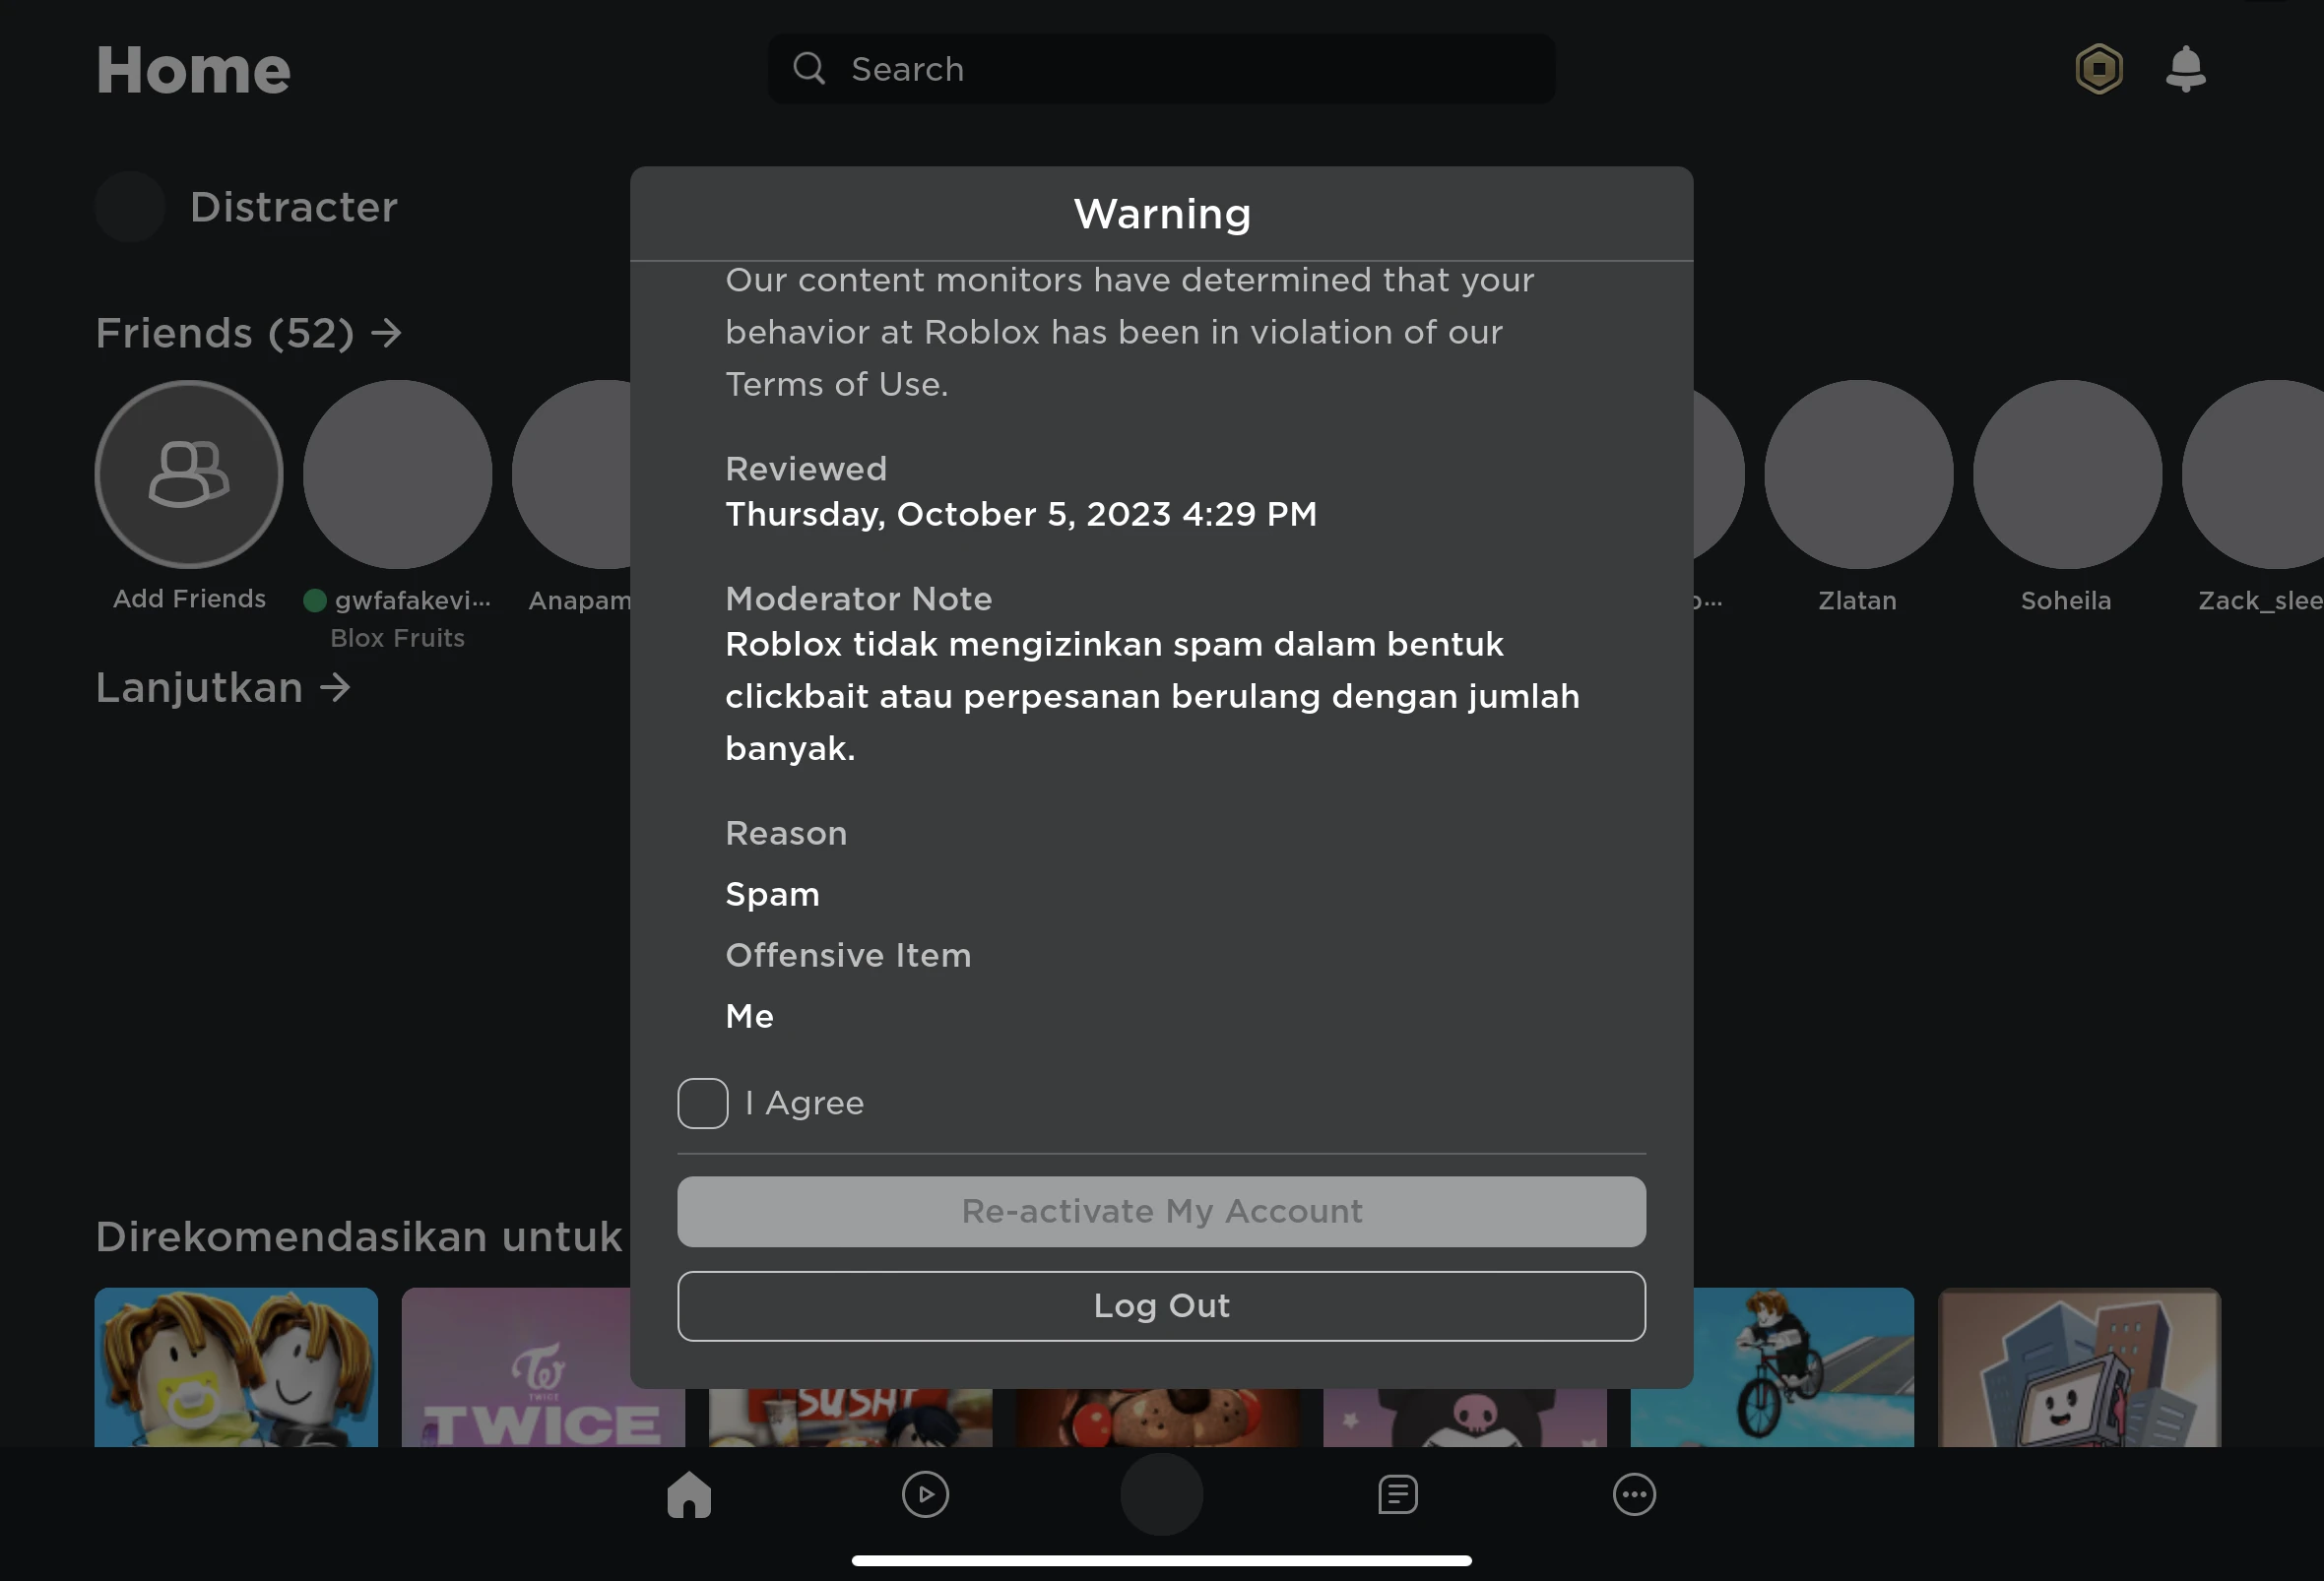The image size is (2324, 1581).
Task: Open the notifications bell
Action: point(2185,69)
